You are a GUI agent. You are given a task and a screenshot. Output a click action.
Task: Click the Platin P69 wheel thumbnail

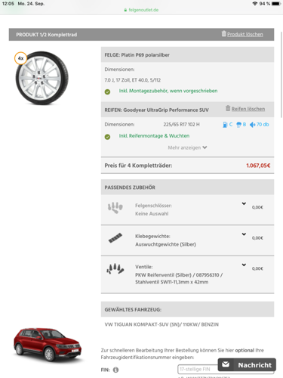point(42,78)
